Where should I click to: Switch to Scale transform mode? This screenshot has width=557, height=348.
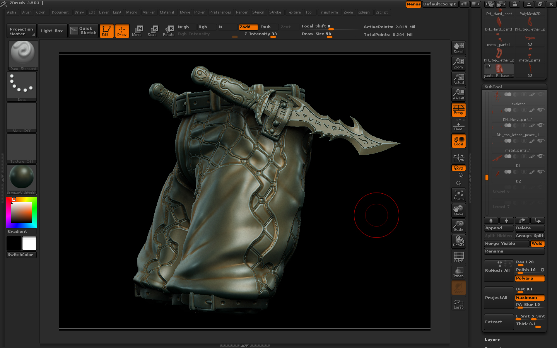coord(152,31)
